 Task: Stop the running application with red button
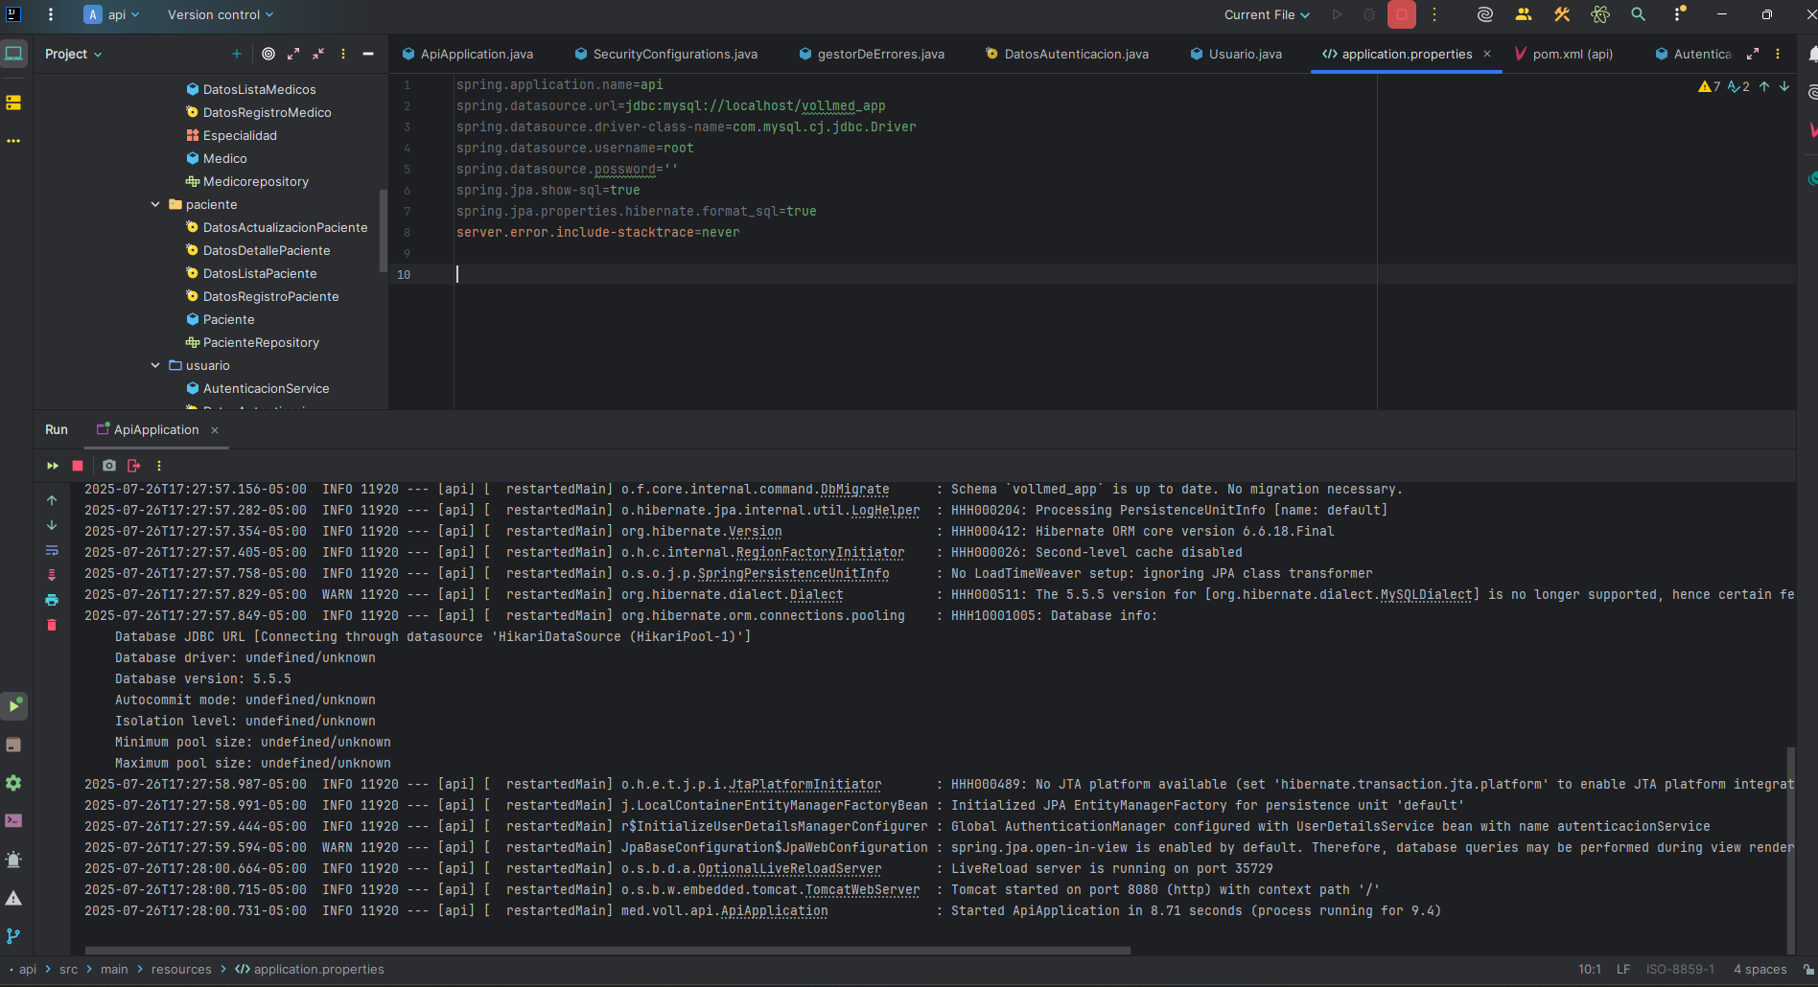point(1402,14)
